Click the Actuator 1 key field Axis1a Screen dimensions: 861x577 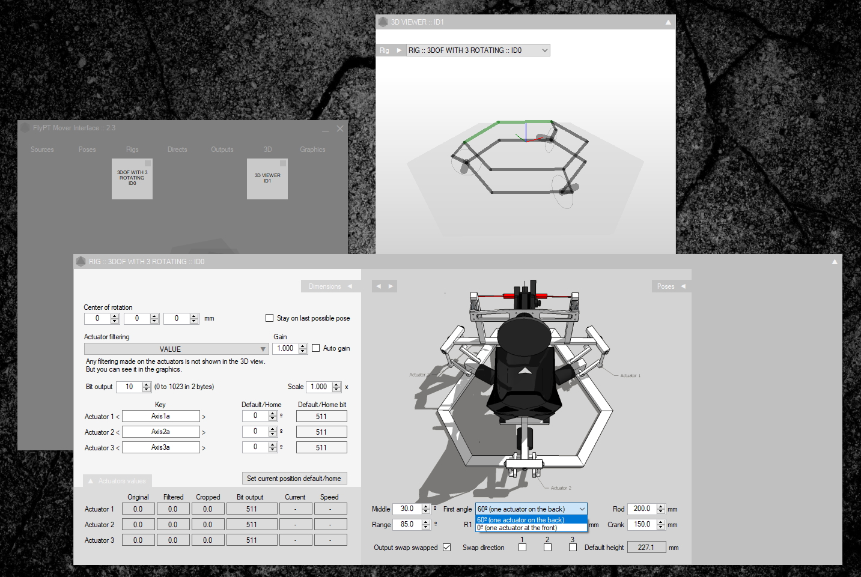click(x=161, y=416)
